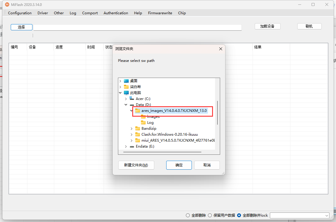Click the 加载设备 (load device) button
Image resolution: width=336 pixels, height=222 pixels.
(x=267, y=26)
